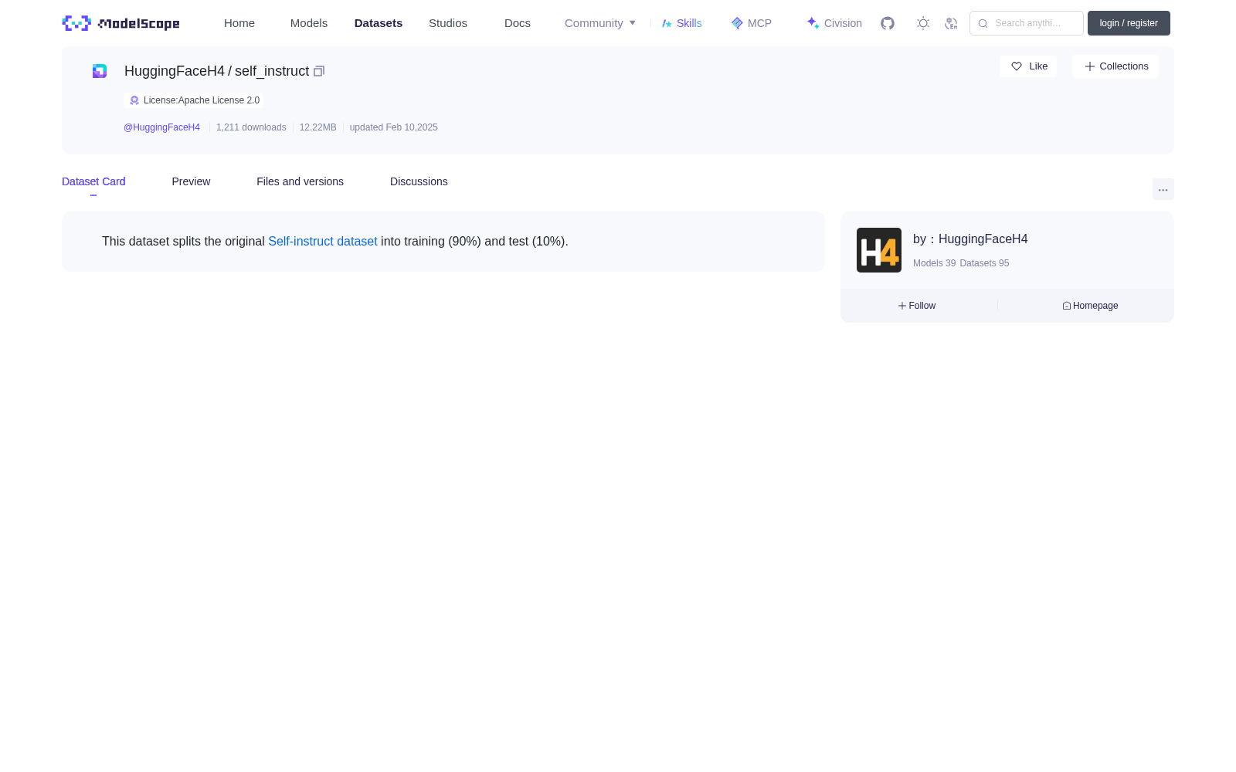1236x772 pixels.
Task: Focus the Search anything input field
Action: coord(1027,23)
